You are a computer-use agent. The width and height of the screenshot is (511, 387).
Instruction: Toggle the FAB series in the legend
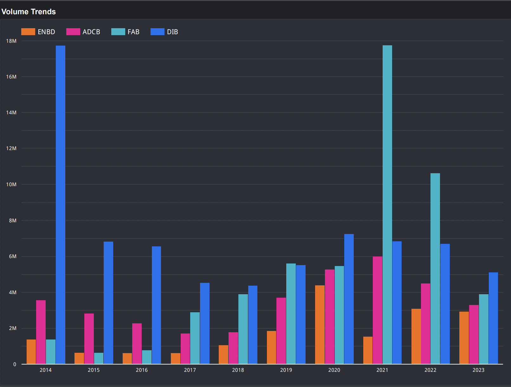pos(125,32)
